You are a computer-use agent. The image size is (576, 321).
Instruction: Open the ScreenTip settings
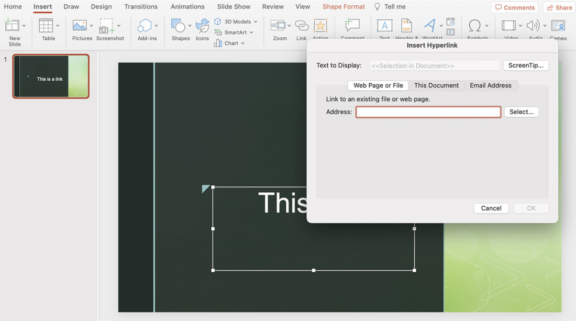click(x=526, y=65)
